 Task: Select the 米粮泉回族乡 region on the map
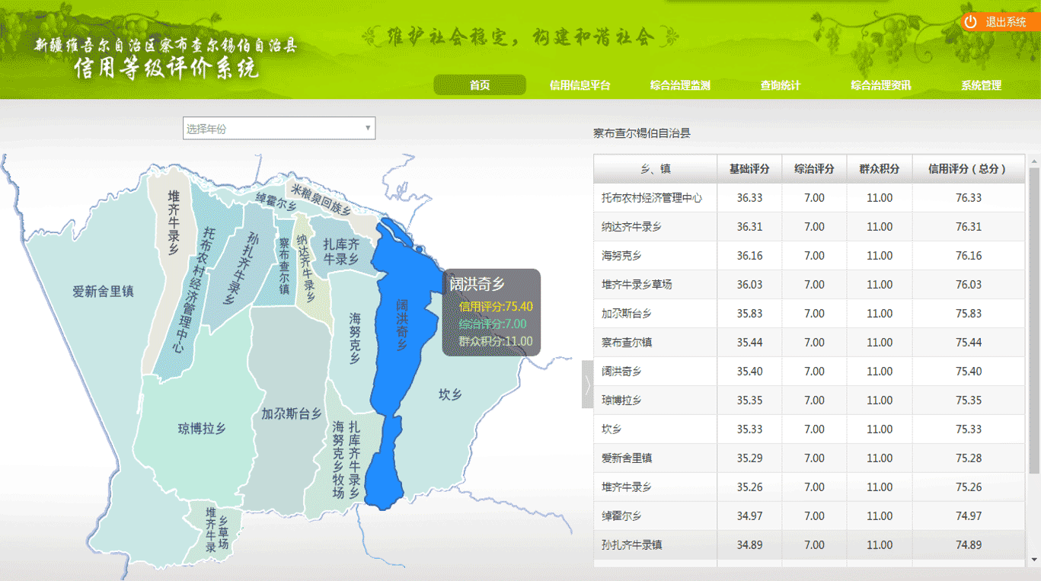(x=320, y=200)
